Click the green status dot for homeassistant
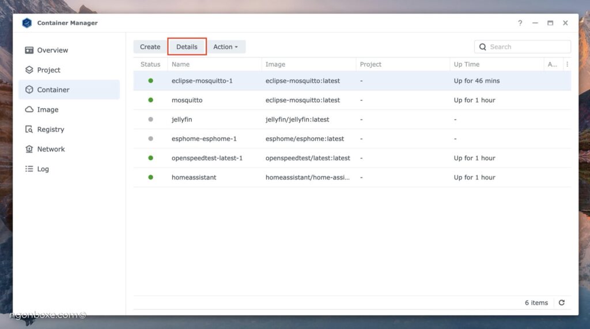Screen dimensions: 590x329 coord(150,177)
